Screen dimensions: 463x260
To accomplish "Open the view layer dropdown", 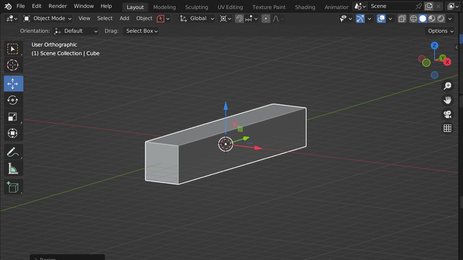I will [453, 6].
